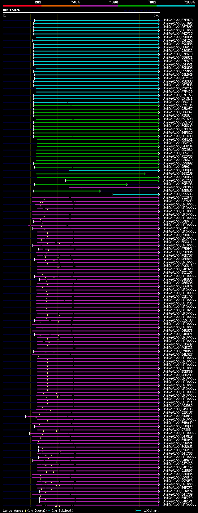Open hit UniRef100_B4PZF2

point(178,488)
